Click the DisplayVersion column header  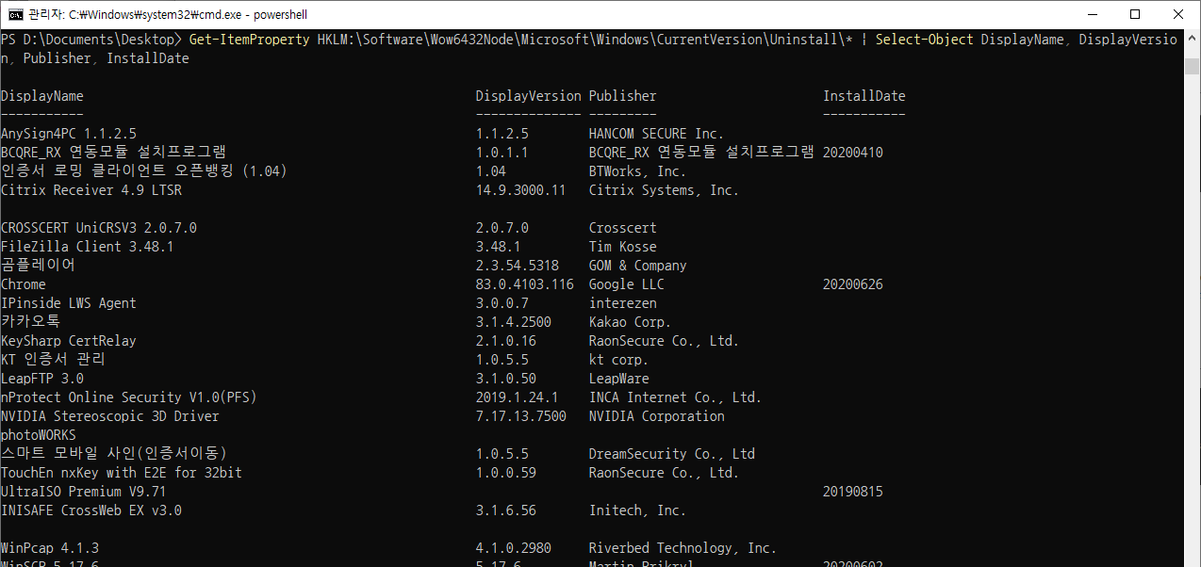(x=529, y=96)
